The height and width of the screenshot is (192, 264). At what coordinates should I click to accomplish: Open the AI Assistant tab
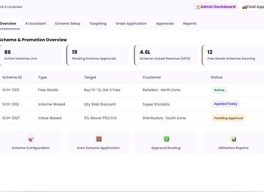click(35, 24)
